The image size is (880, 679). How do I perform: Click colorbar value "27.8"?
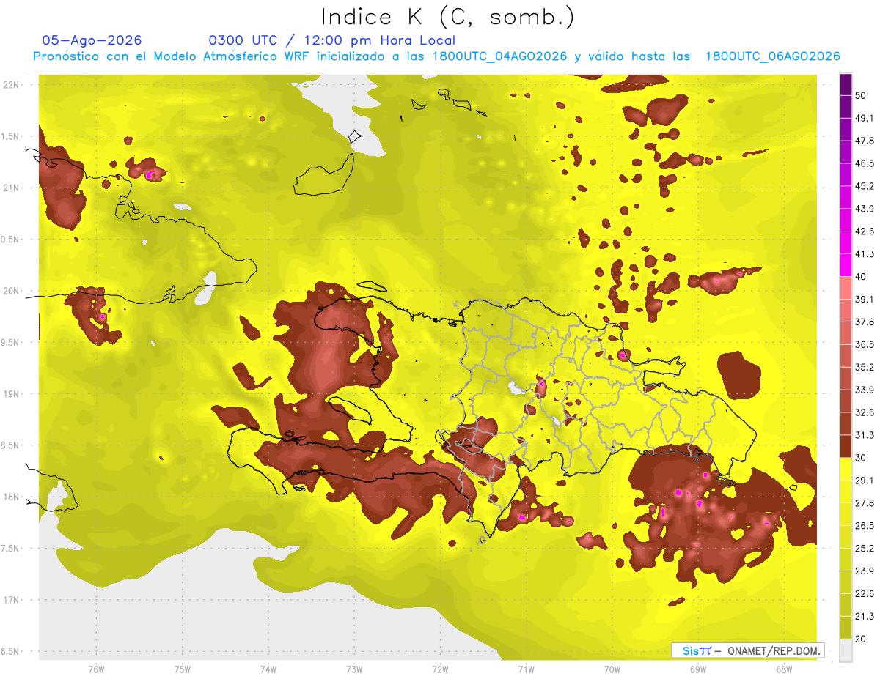click(864, 503)
